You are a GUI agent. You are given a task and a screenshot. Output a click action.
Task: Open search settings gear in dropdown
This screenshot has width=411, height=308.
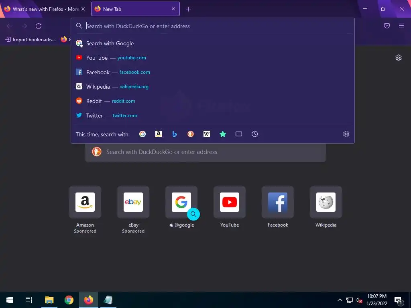[x=346, y=134]
